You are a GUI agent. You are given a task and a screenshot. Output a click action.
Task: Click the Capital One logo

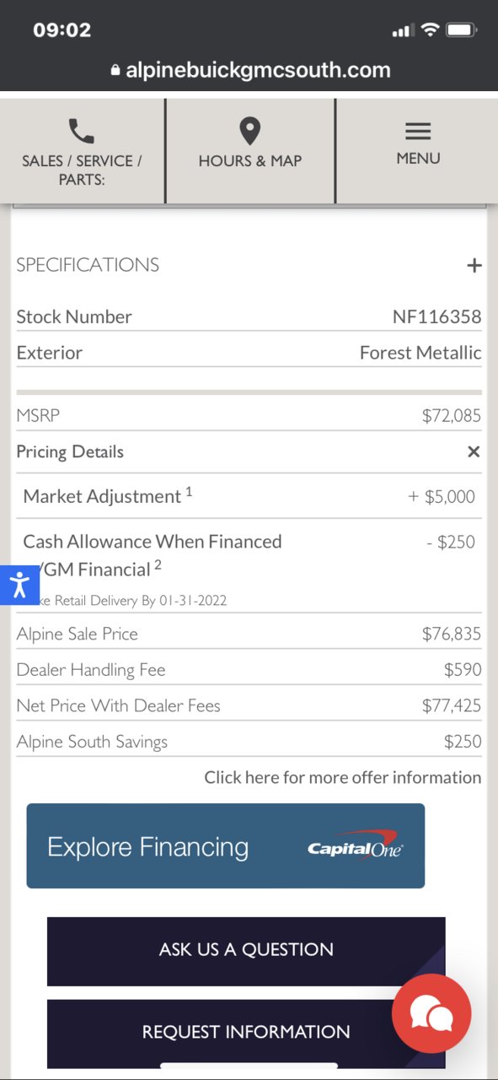click(355, 845)
